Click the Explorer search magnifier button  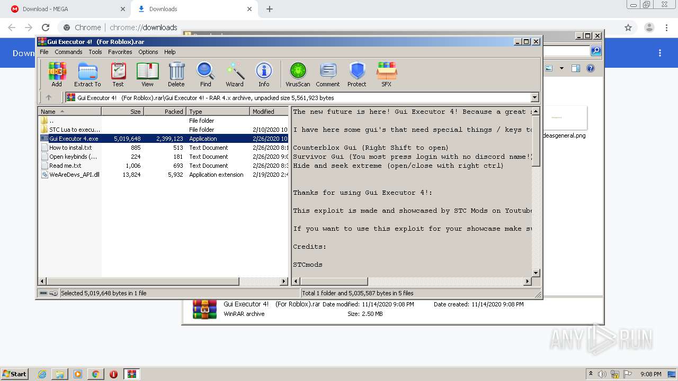click(596, 51)
